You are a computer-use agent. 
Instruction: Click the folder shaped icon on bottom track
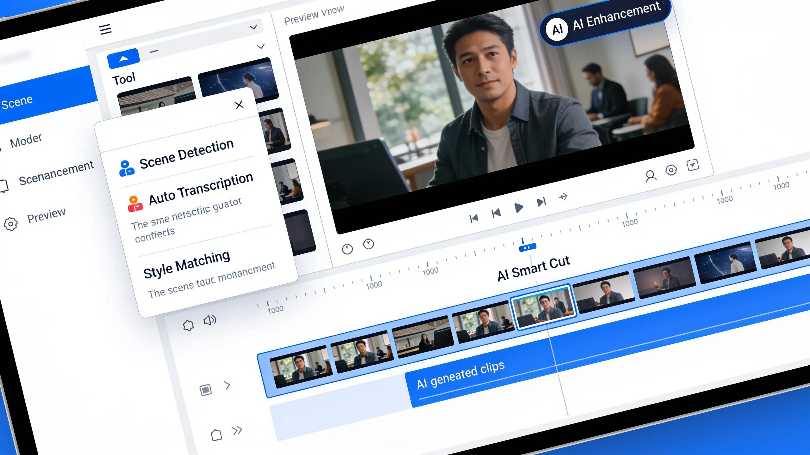pyautogui.click(x=216, y=435)
